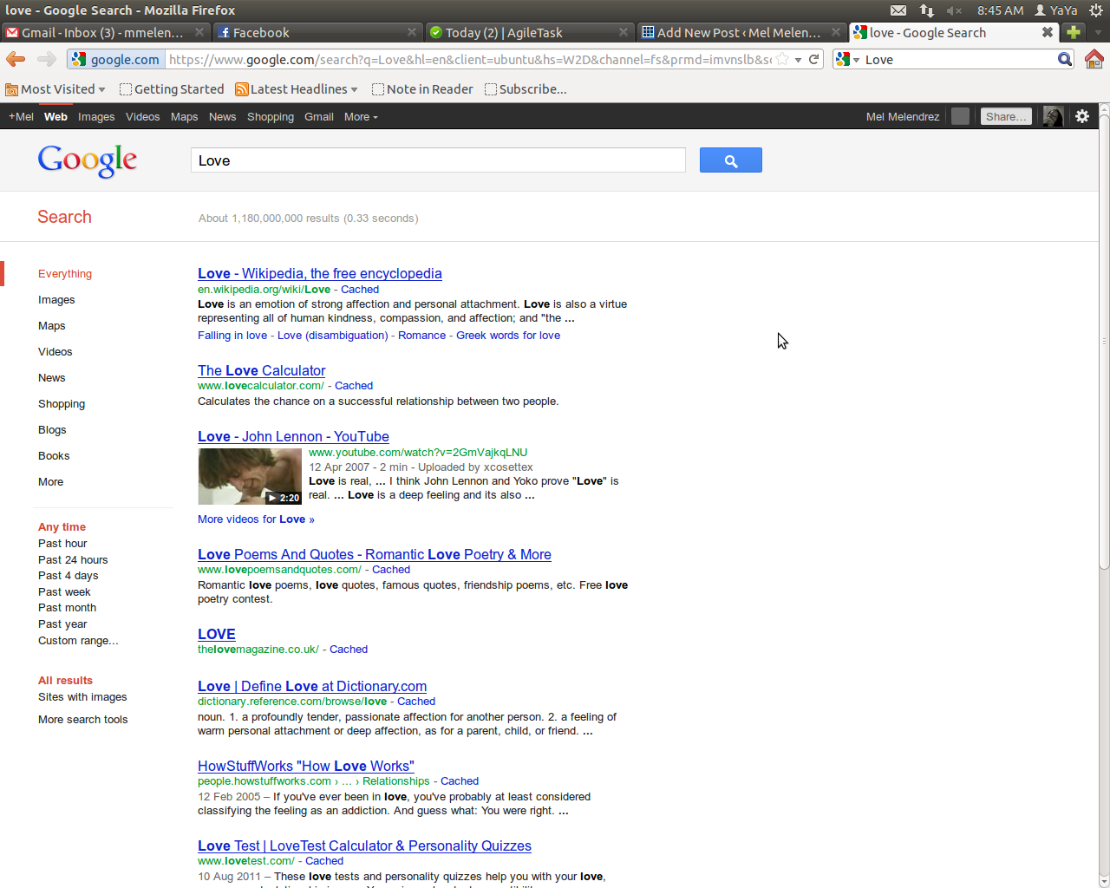Click the google.com site identity icon
Image resolution: width=1110 pixels, height=888 pixels.
pyautogui.click(x=115, y=59)
